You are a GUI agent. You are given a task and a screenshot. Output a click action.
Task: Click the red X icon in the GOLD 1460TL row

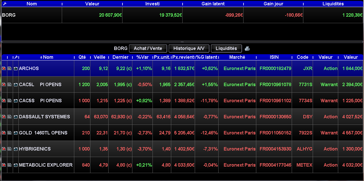tap(4, 133)
